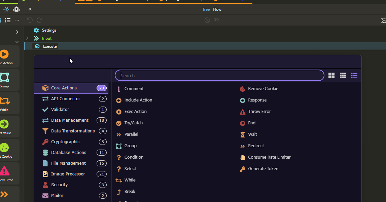Open the Database Actions category
This screenshot has height=202, width=386.
[x=69, y=153]
